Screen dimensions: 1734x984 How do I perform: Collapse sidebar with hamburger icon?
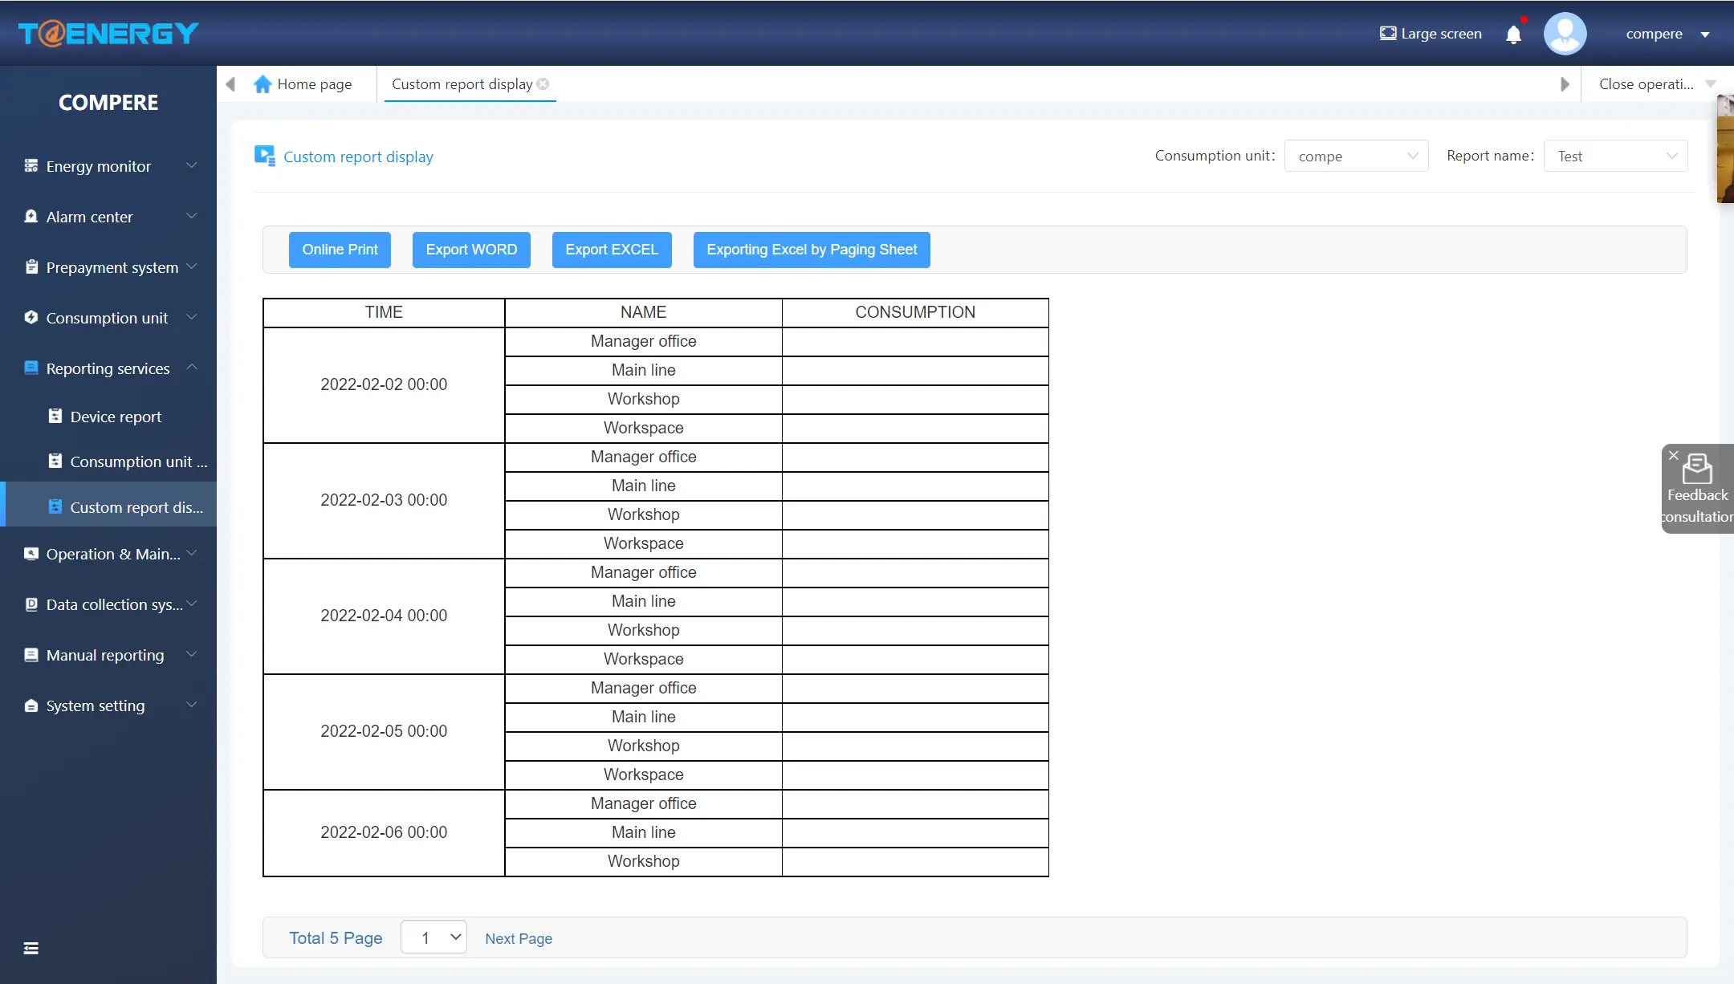31,948
